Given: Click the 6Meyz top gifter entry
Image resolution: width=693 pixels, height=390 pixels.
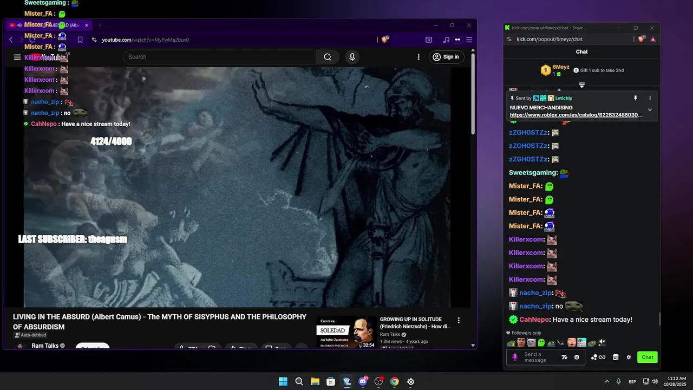Looking at the screenshot, I should 555,70.
